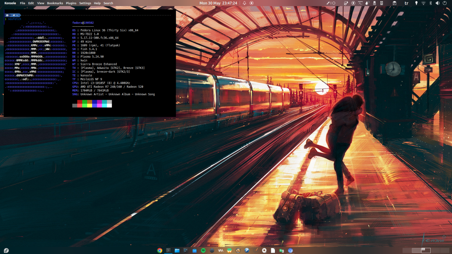Click the 'Unknown Artist - Unknown Album - Unknown Song' line

(x=118, y=94)
